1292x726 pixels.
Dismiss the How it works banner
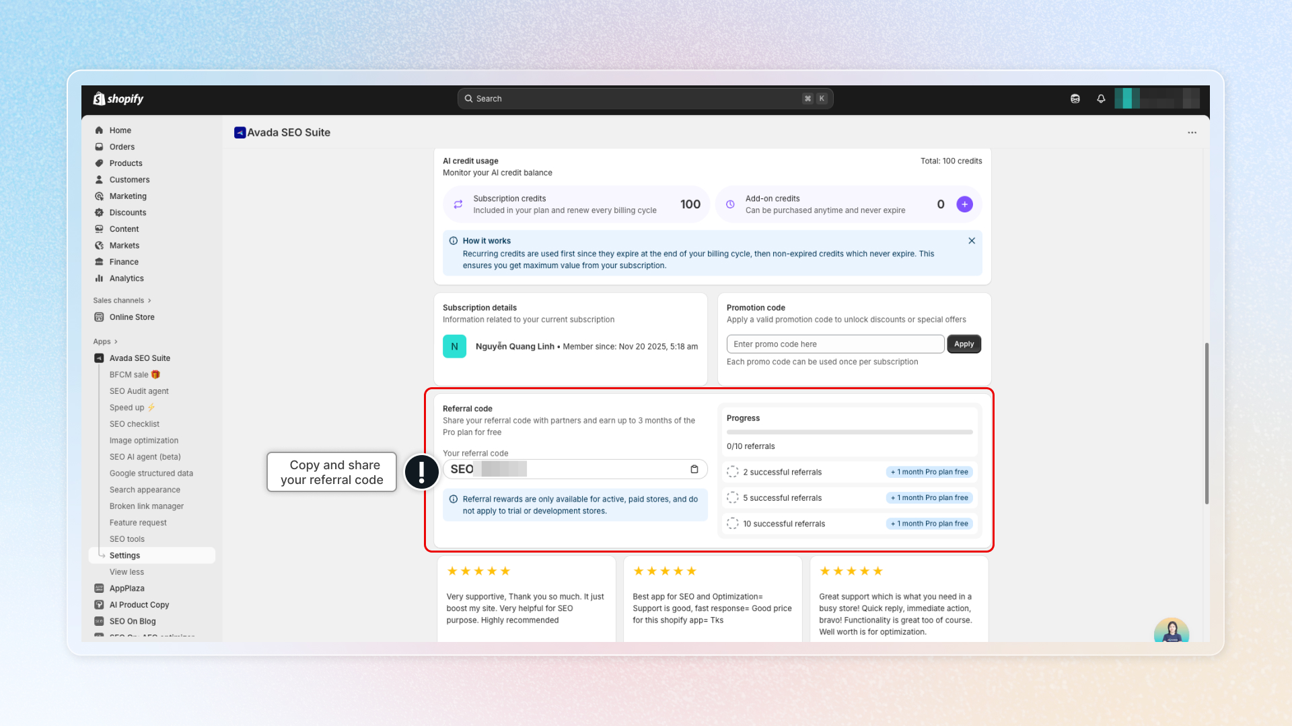tap(972, 241)
